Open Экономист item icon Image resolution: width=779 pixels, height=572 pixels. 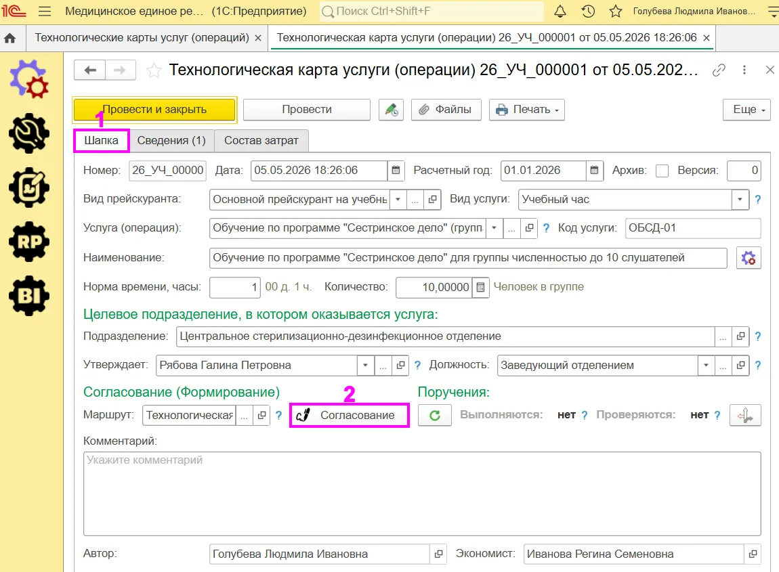(x=753, y=554)
